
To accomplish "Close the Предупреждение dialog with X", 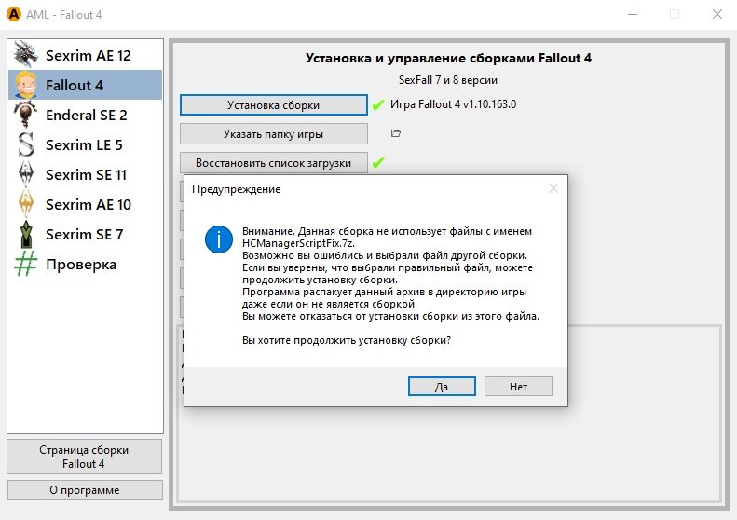I will [x=553, y=188].
